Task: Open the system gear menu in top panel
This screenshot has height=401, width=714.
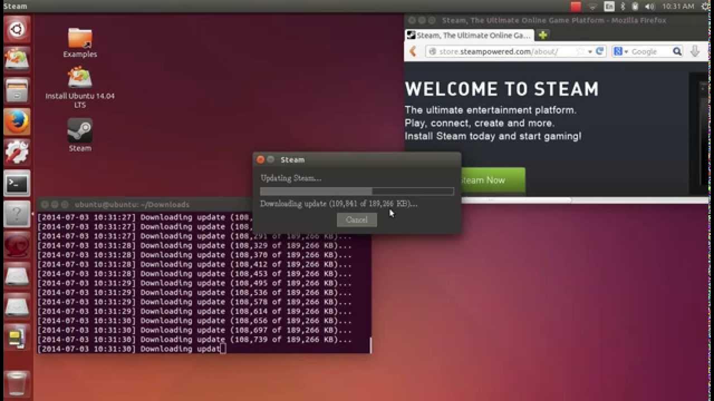Action: [705, 6]
